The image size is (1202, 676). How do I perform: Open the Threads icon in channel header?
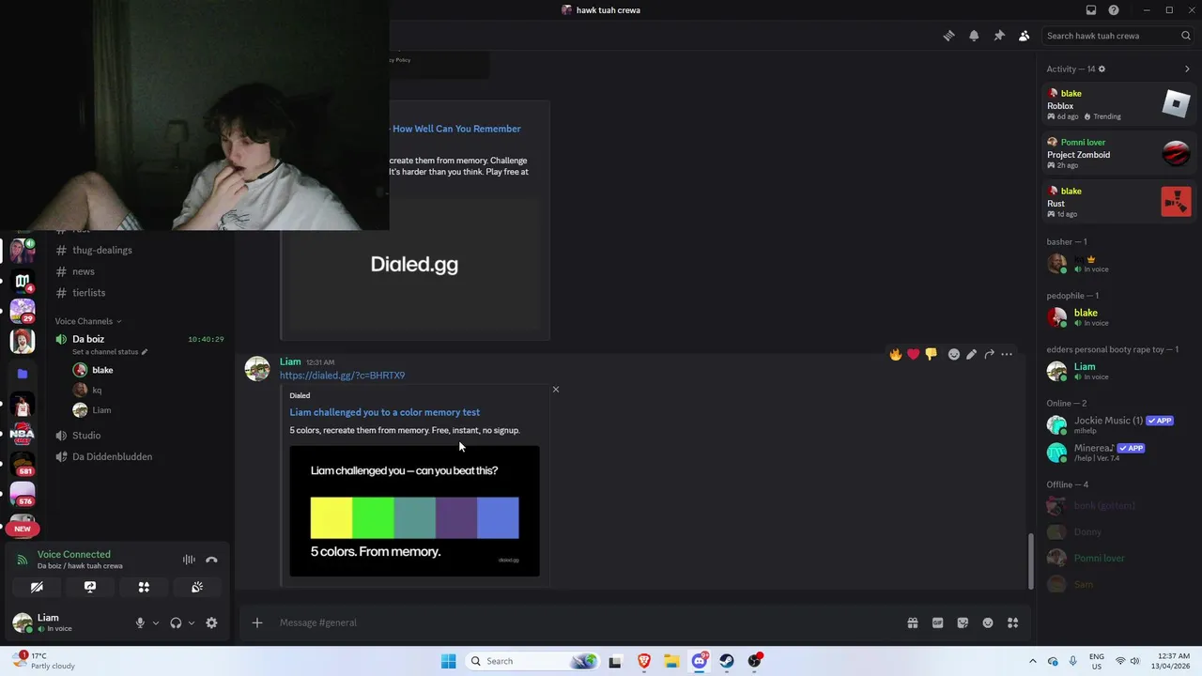click(948, 36)
